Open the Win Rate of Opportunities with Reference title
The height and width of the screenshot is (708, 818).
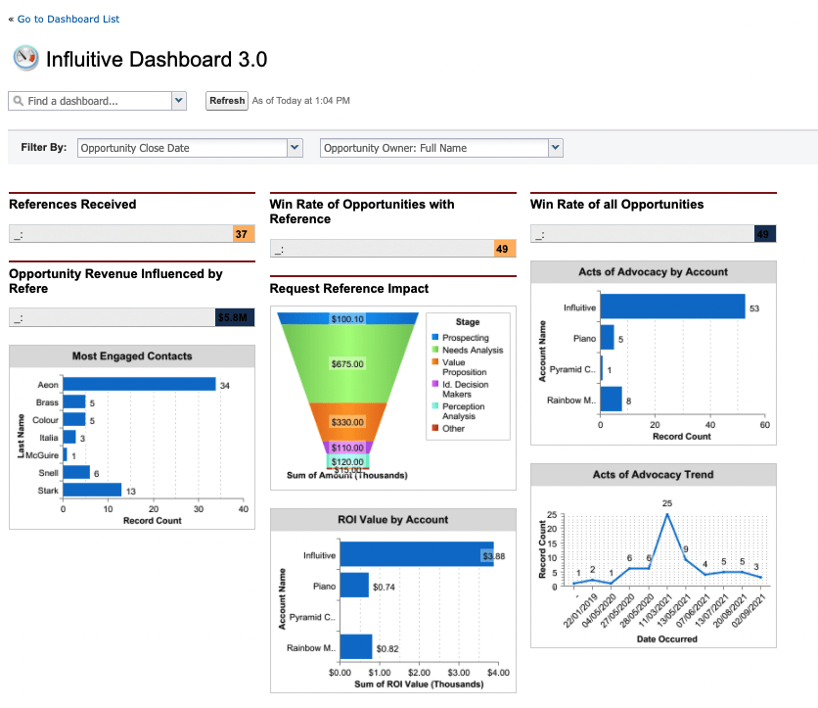coord(361,212)
